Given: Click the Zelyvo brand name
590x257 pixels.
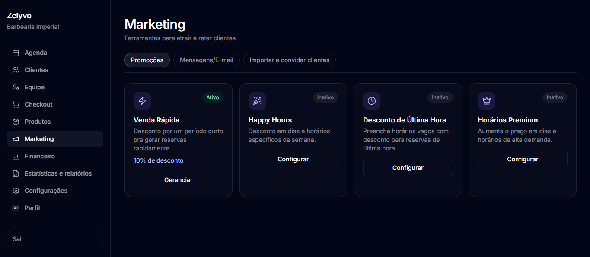Looking at the screenshot, I should click(19, 16).
